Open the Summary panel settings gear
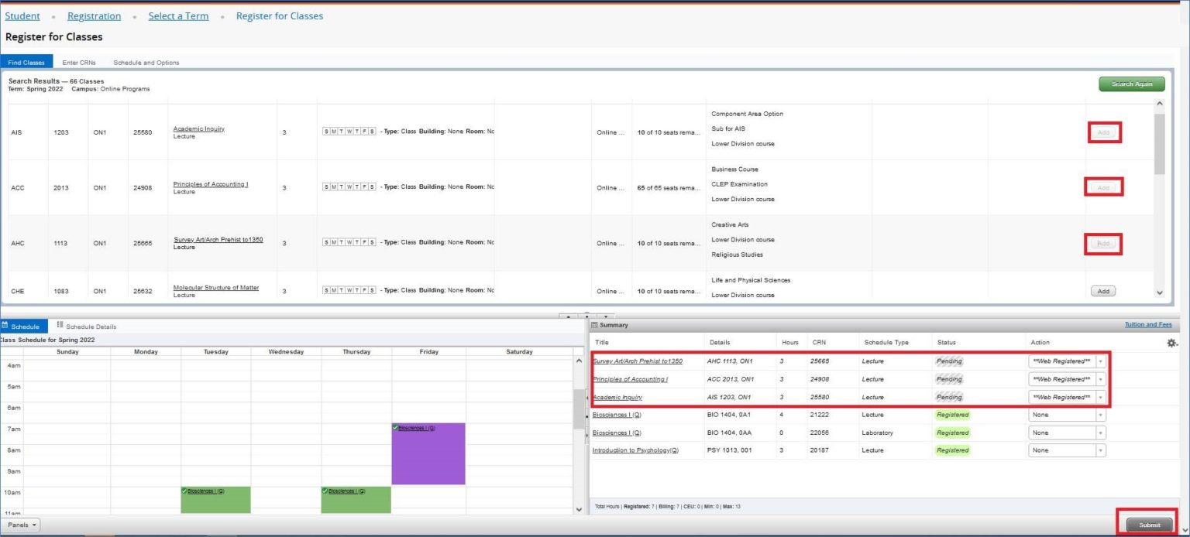 tap(1171, 343)
